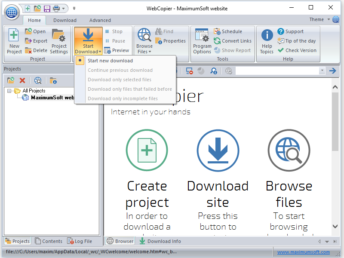The image size is (344, 258).
Task: Click the Create project circle button
Action: point(147,150)
